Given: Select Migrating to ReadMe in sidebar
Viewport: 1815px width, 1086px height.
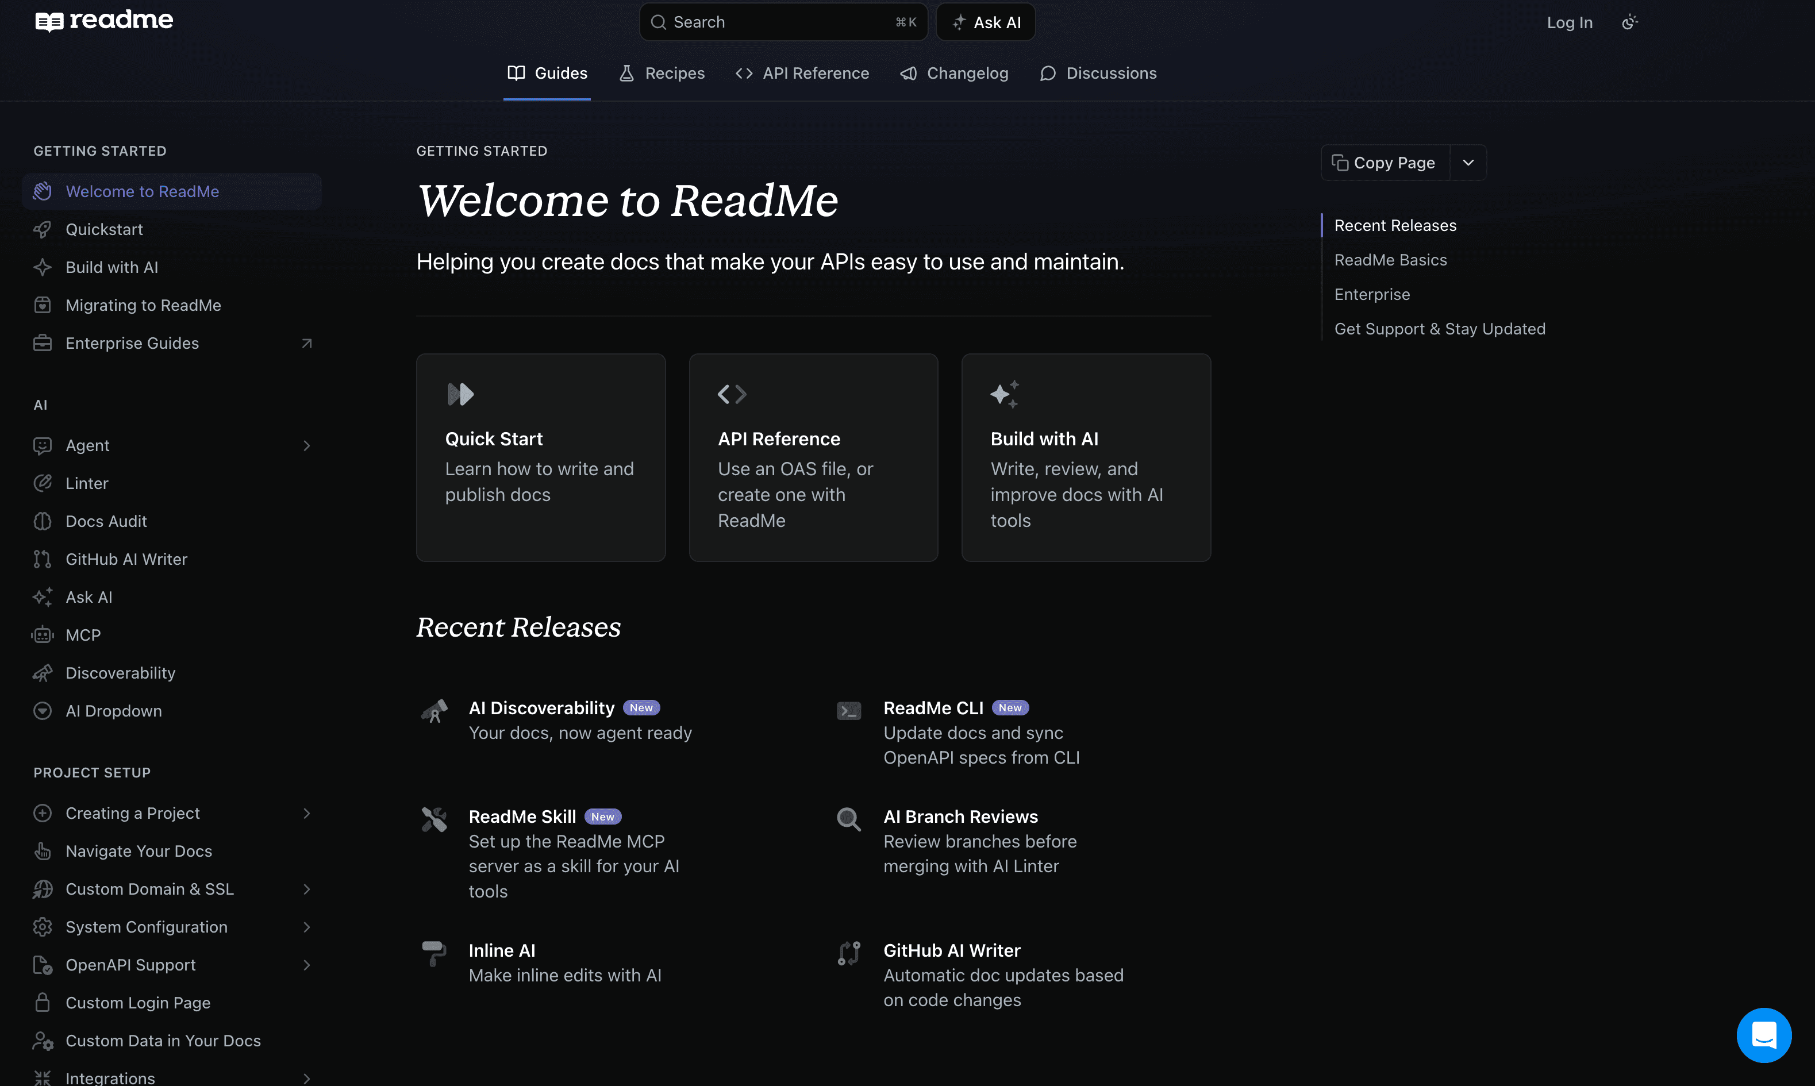Looking at the screenshot, I should [172, 305].
